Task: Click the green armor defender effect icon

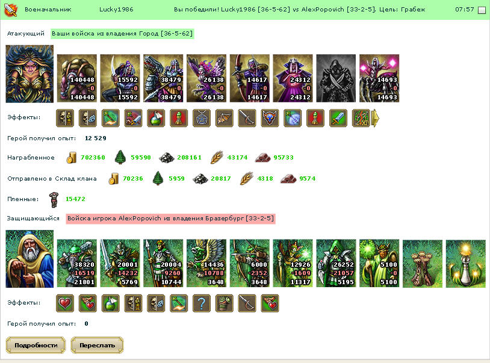Action: click(225, 303)
